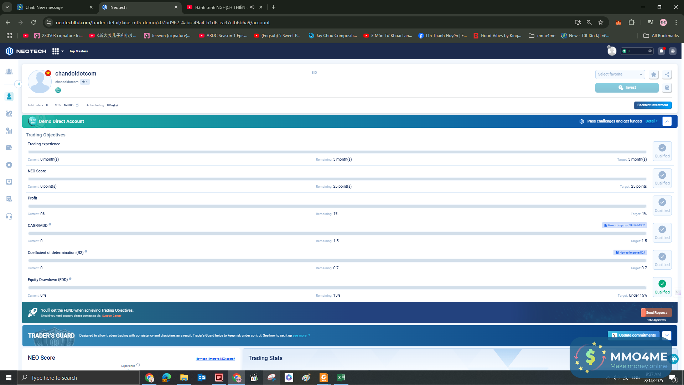
Task: Open the Top Masters menu
Action: pyautogui.click(x=78, y=51)
